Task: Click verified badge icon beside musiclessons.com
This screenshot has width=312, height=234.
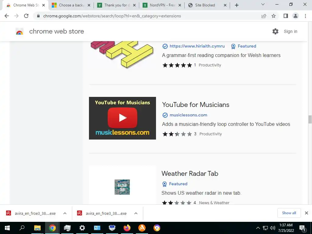Action: [165, 115]
